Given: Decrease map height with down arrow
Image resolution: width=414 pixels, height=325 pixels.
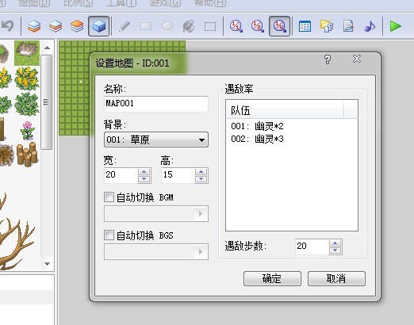Looking at the screenshot, I should [201, 179].
